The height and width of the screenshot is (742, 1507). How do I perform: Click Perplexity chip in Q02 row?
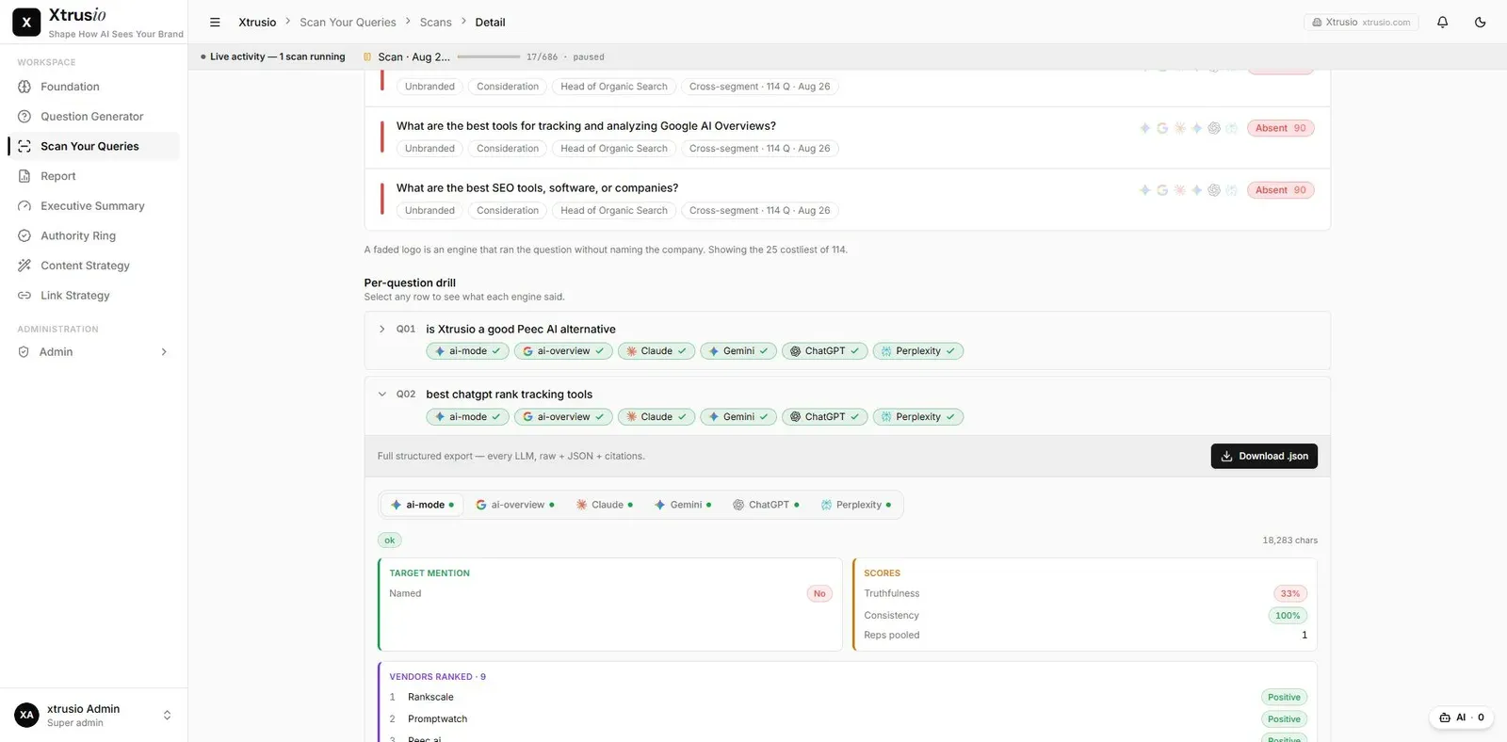tap(918, 417)
